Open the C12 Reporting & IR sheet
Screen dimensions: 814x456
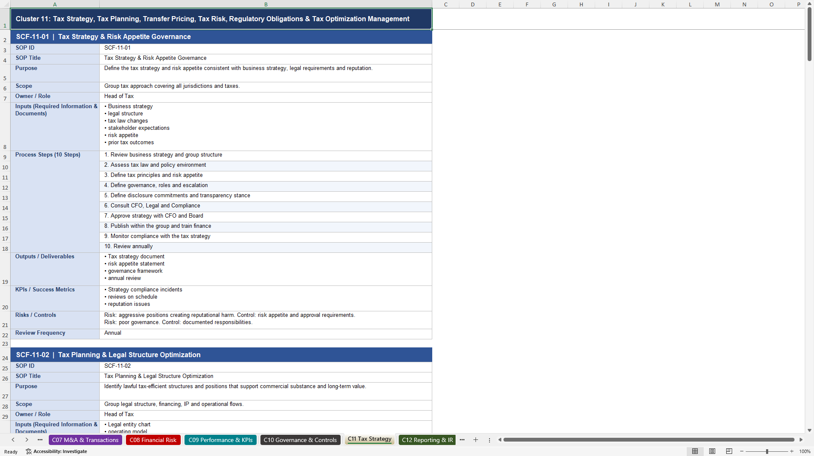click(427, 440)
